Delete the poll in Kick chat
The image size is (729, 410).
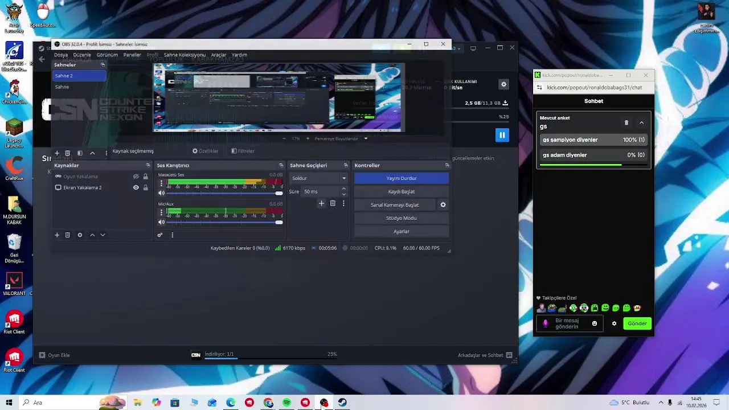(x=626, y=122)
